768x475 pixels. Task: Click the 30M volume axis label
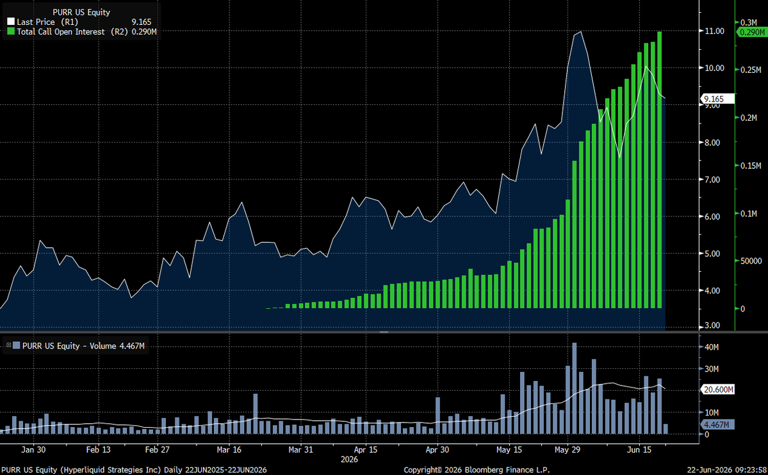(x=711, y=369)
